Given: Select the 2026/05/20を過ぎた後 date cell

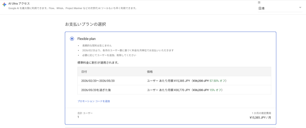Looking at the screenshot, I should (96, 90).
